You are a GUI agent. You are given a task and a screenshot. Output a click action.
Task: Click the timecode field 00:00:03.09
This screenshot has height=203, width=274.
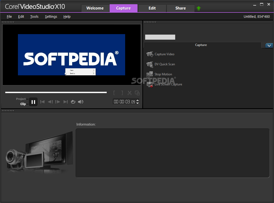124,102
